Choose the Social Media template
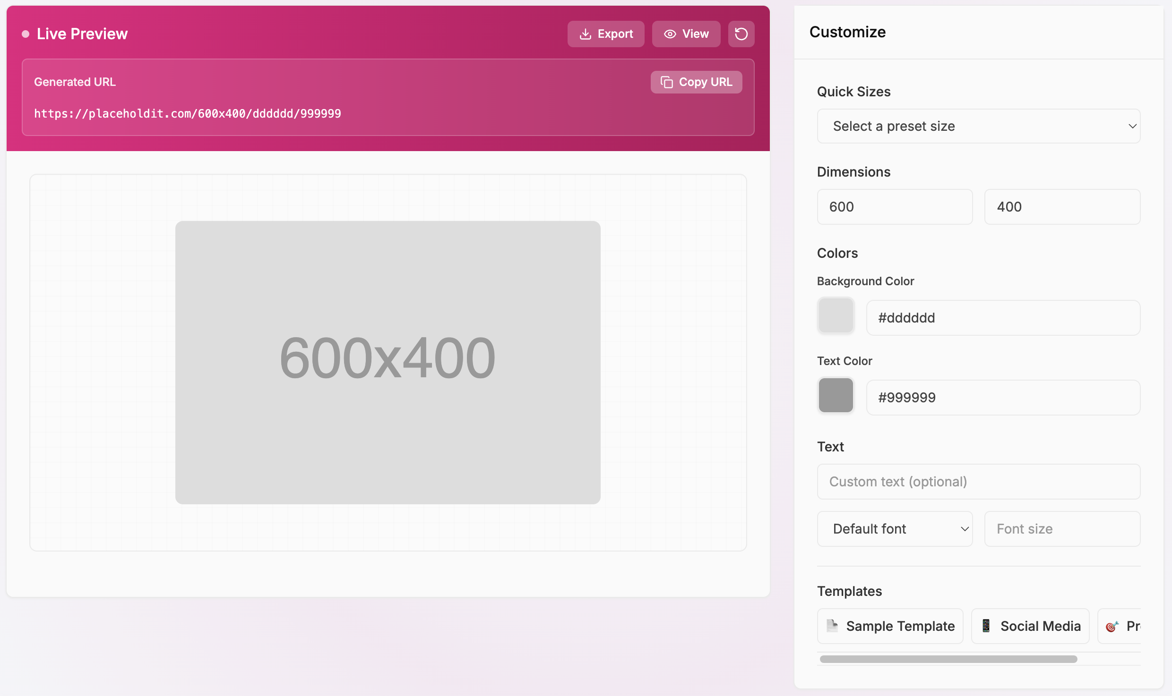 1030,626
